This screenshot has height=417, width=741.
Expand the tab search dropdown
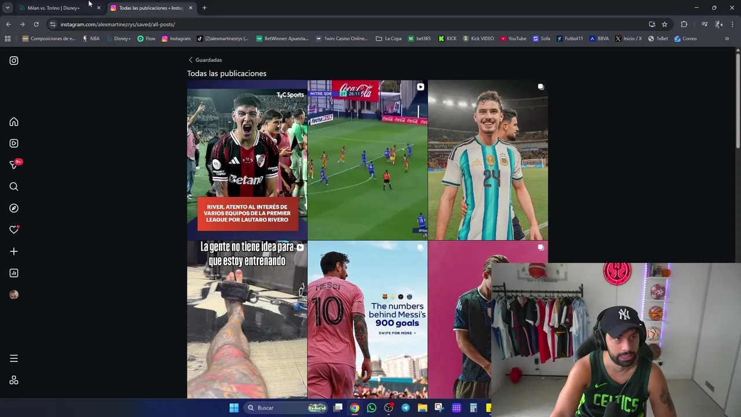click(x=8, y=8)
